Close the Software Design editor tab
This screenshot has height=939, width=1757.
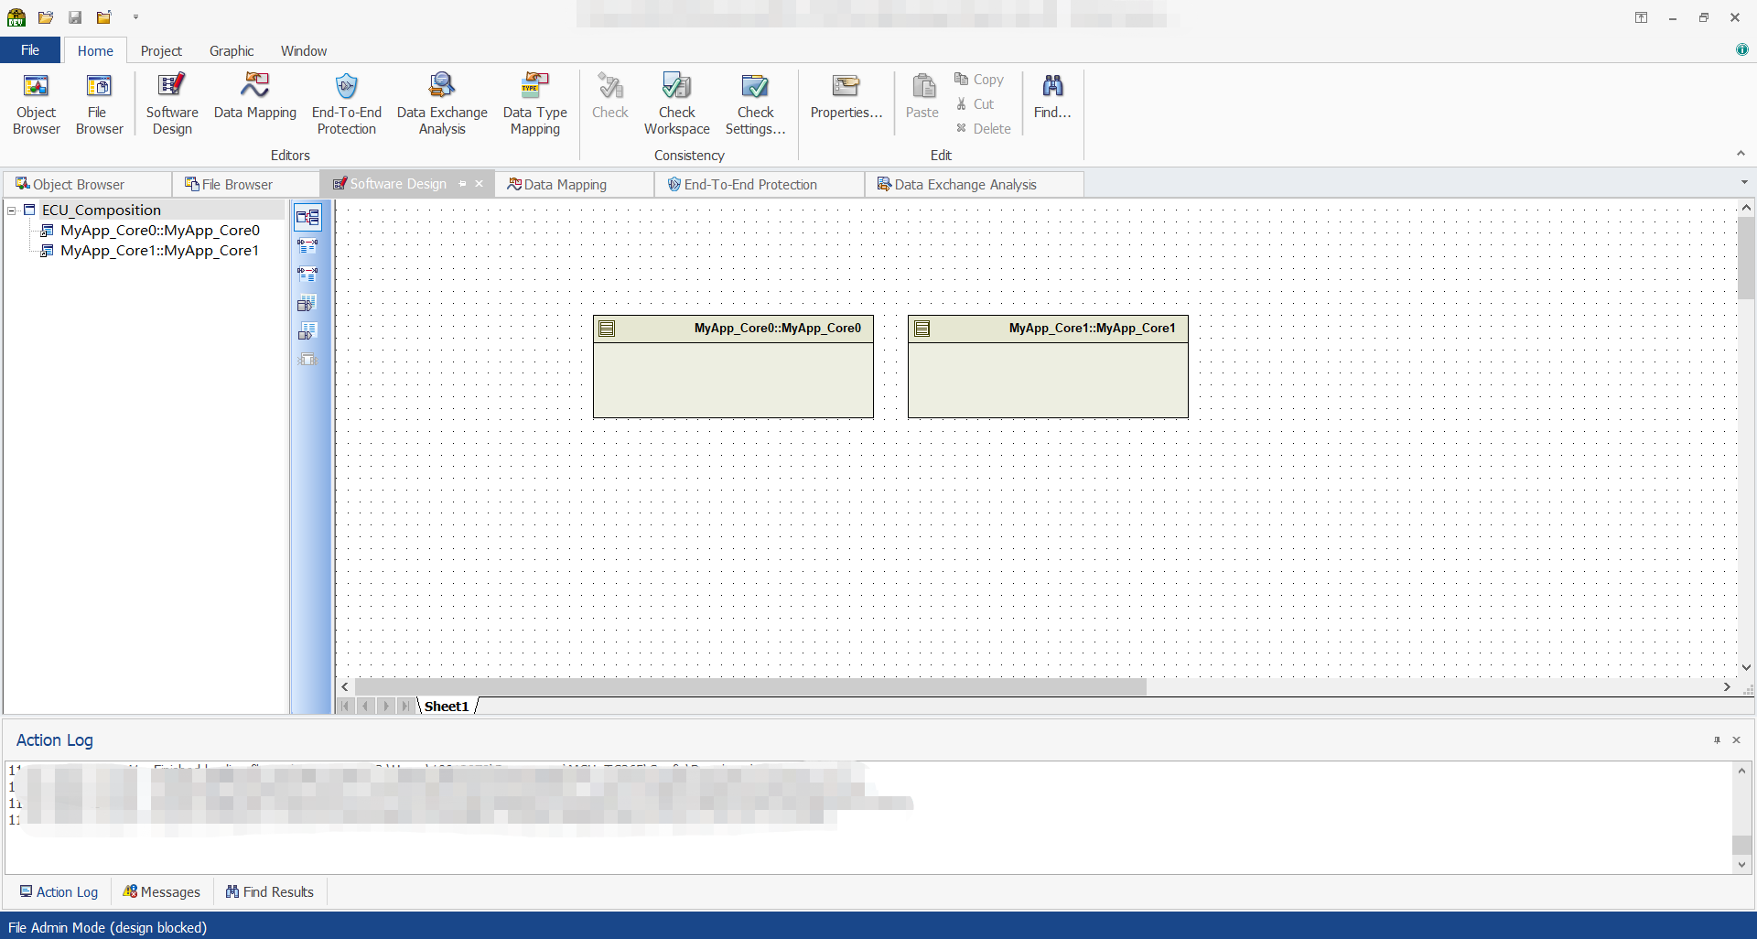pos(480,183)
